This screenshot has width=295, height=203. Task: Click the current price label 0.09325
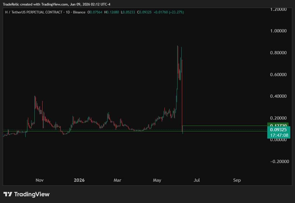278,130
